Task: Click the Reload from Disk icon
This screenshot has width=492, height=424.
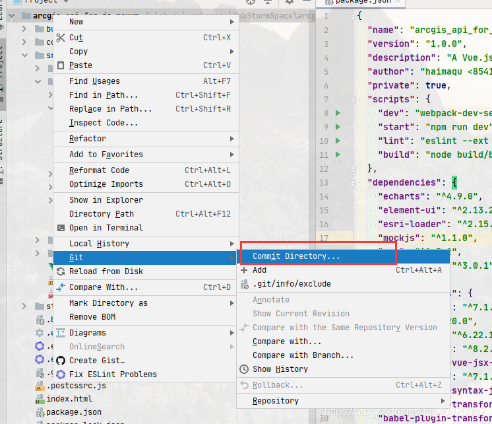Action: [x=61, y=271]
